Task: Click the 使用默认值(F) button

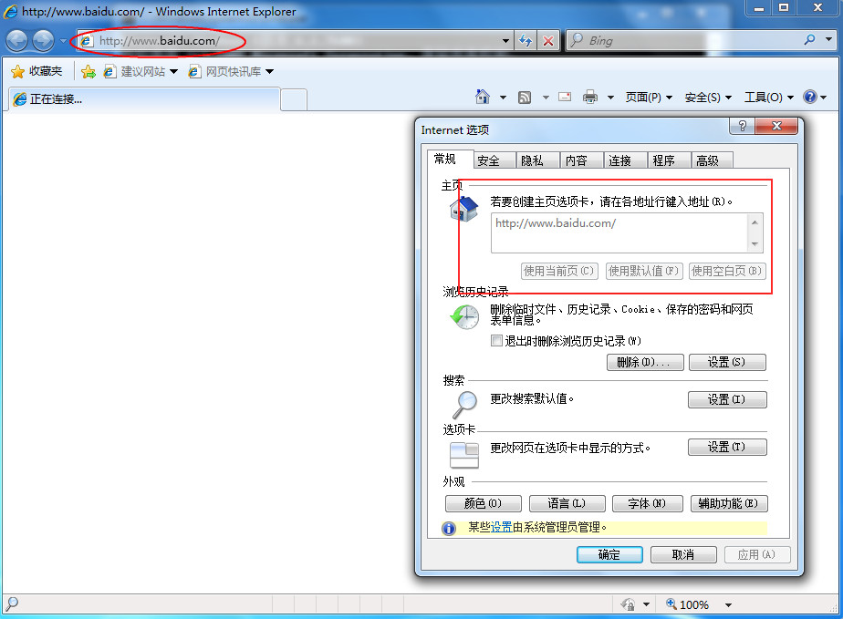Action: click(643, 271)
